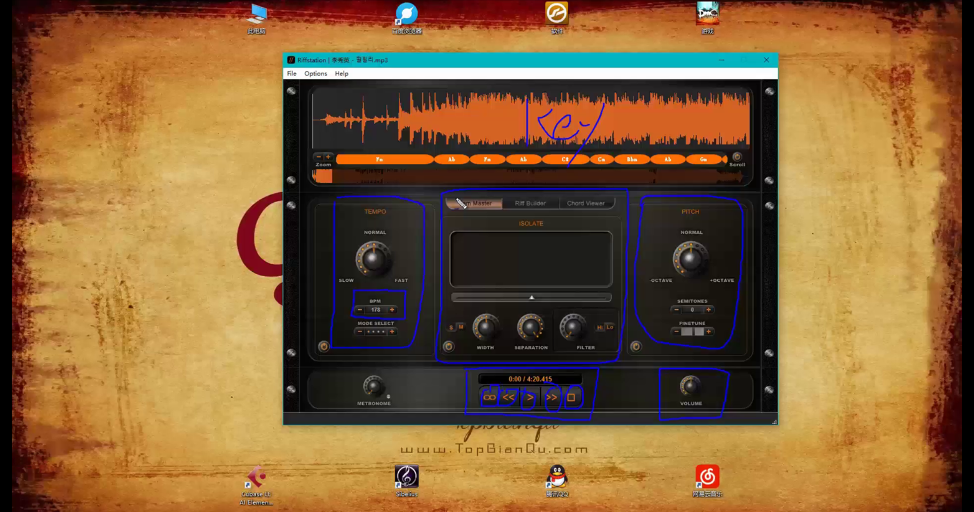Increase the BPM value
974x512 pixels.
pos(392,310)
